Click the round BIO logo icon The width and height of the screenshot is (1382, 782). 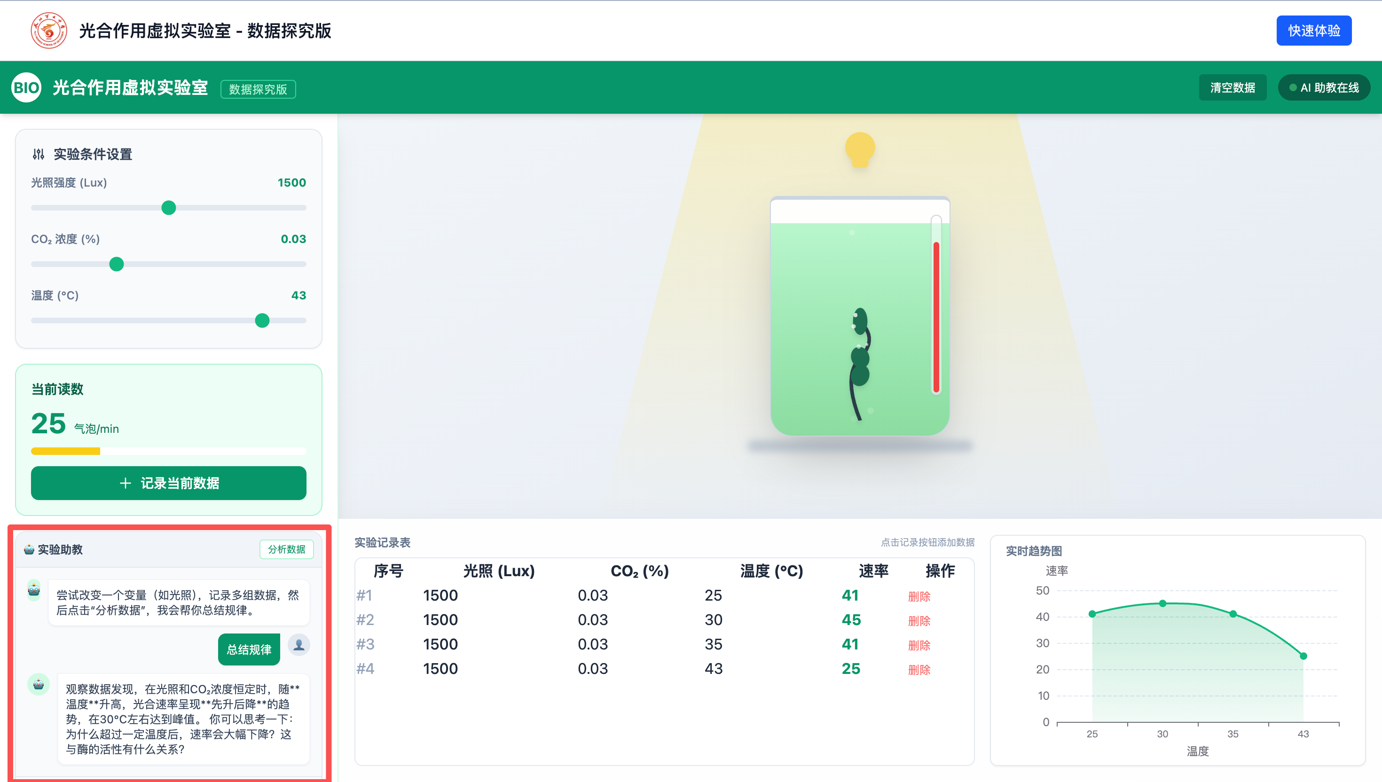tap(26, 87)
